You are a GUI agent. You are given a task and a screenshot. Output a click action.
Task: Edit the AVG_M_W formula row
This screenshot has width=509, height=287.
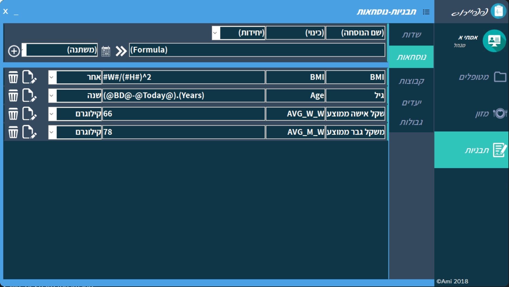(29, 132)
